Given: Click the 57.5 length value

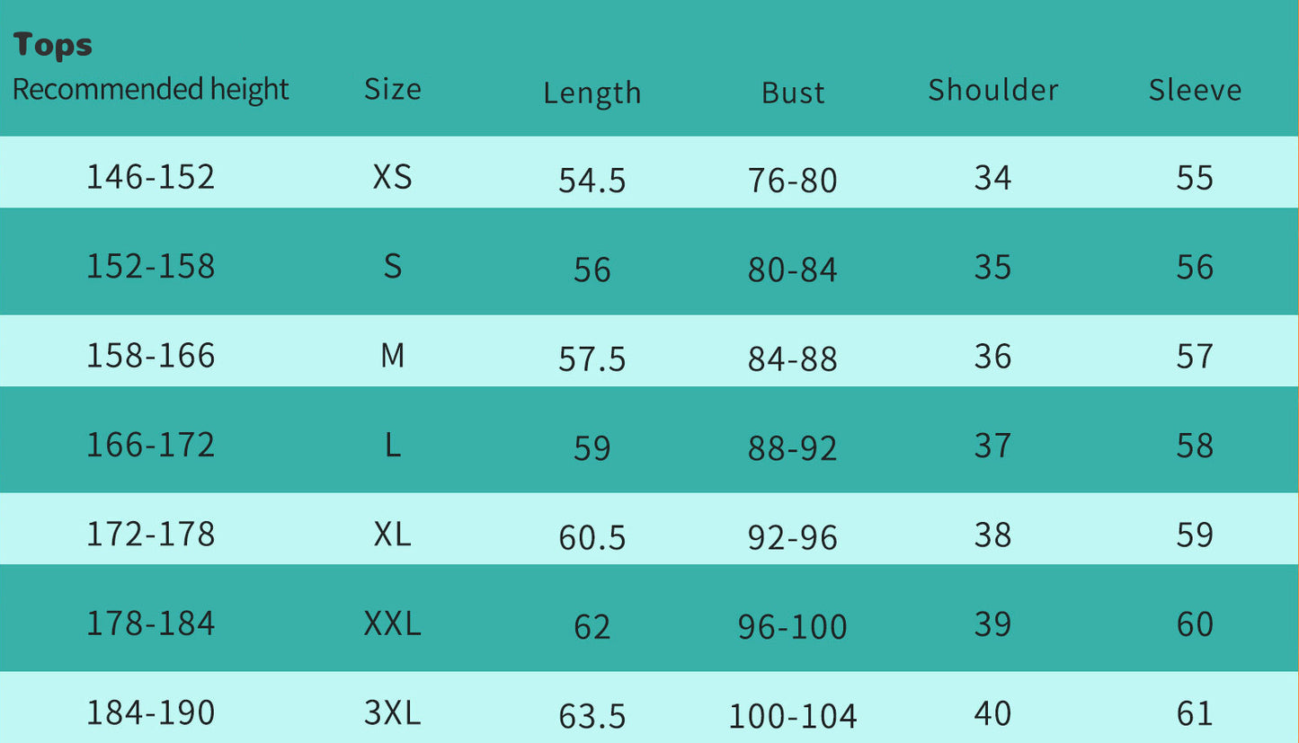Looking at the screenshot, I should point(592,359).
